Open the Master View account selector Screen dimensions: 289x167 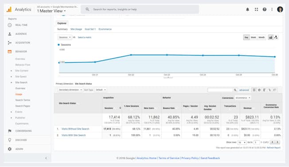point(51,11)
